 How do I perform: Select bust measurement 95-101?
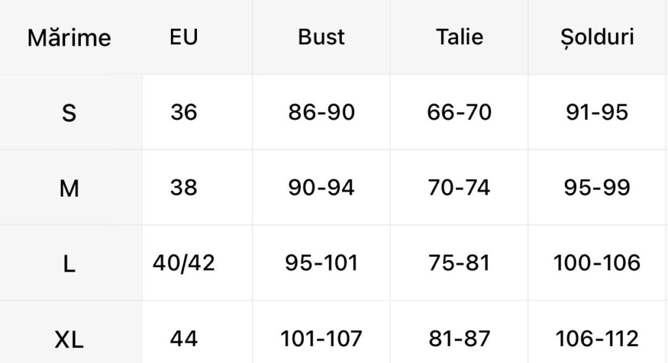point(321,263)
